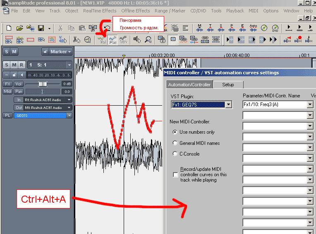Select the magnifier zoom mouse mode
The image size is (316, 234).
click(x=148, y=40)
